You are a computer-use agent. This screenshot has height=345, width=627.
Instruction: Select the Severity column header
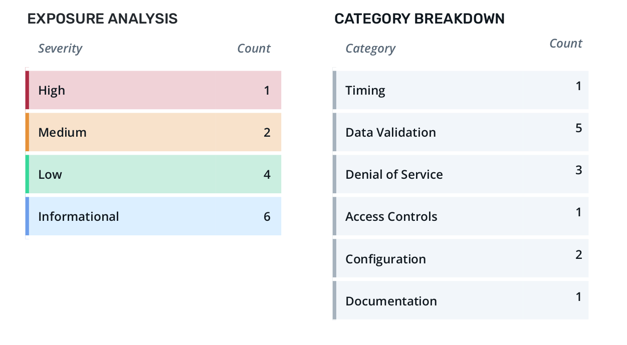click(60, 49)
